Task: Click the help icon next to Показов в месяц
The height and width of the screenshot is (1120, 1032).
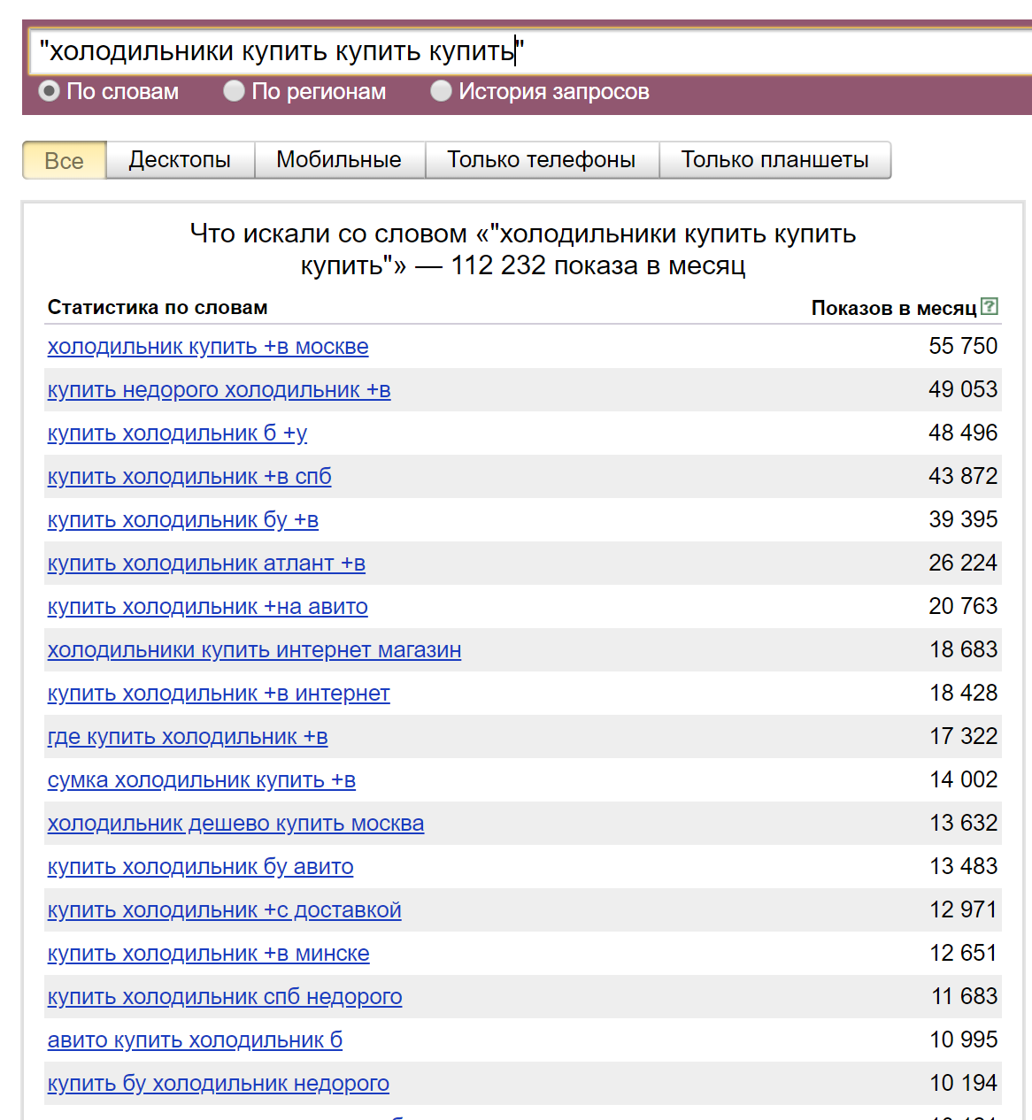Action: tap(990, 307)
